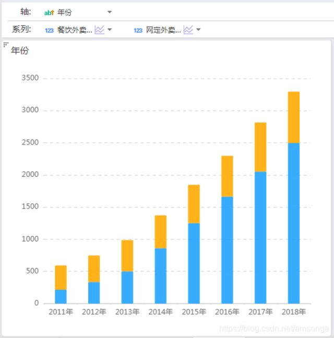This screenshot has width=334, height=338.
Task: Click the abc type icon beside 年份
Action: click(49, 13)
